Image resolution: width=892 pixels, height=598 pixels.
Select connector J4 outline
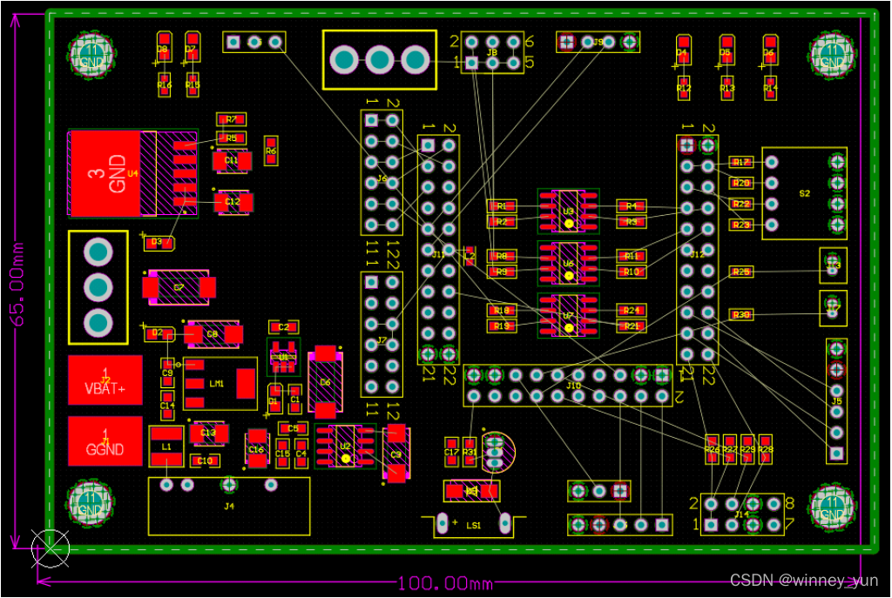[229, 506]
